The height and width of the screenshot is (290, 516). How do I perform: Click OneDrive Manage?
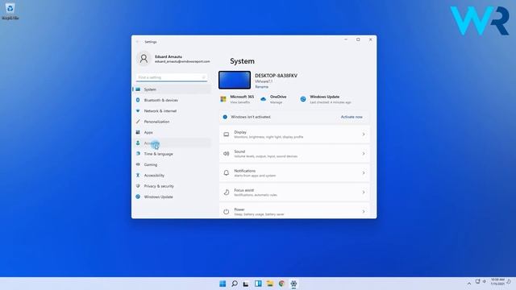click(276, 102)
